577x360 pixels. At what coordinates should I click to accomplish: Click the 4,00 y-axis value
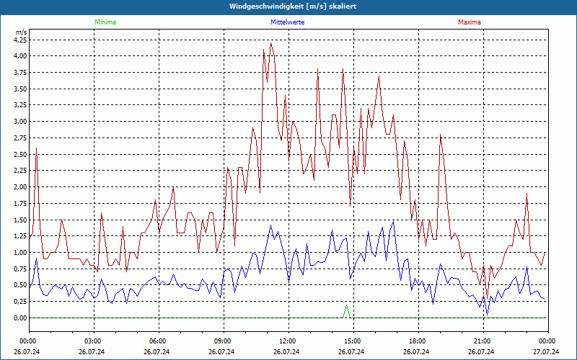coord(20,56)
